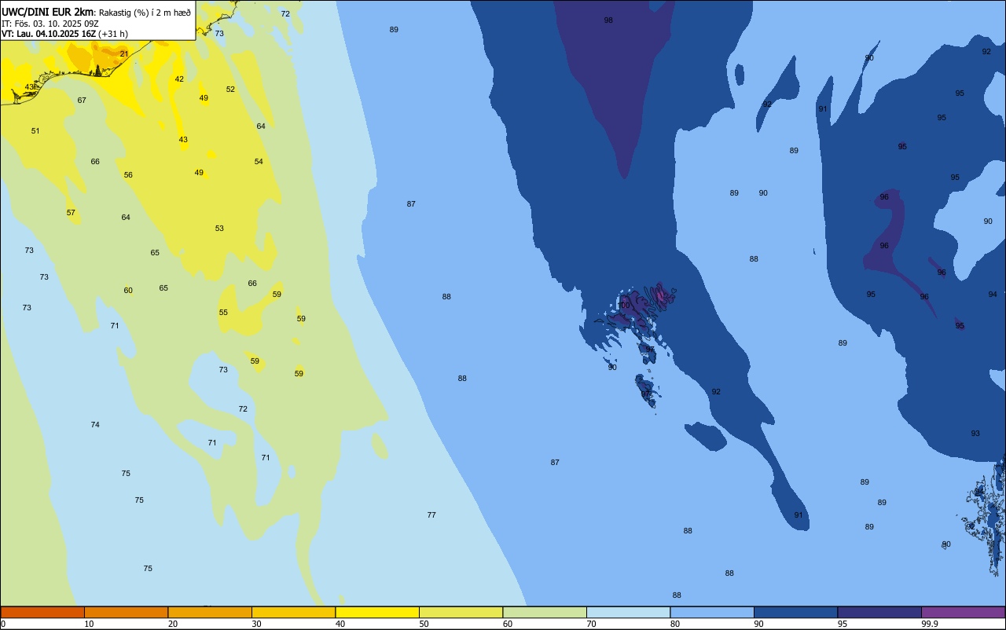This screenshot has height=630, width=1006.
Task: Click the map value 74
Action: coord(95,425)
